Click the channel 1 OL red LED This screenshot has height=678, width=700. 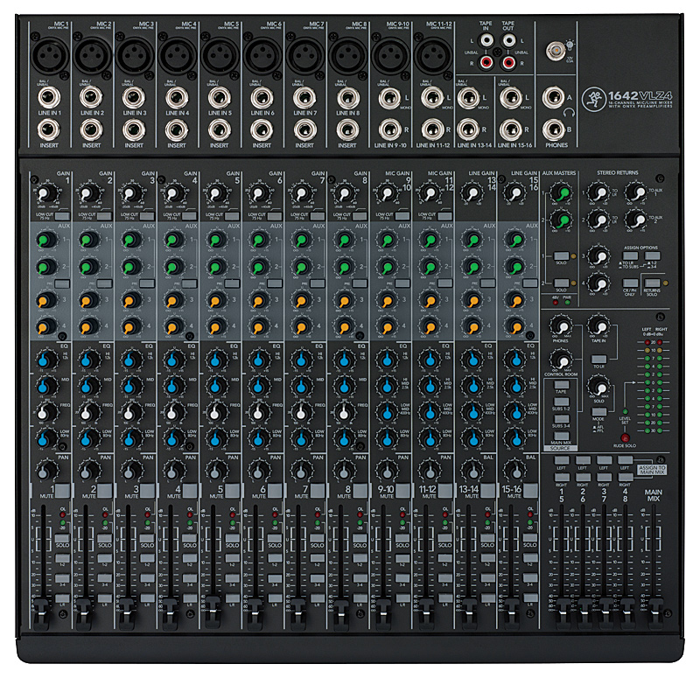(62, 515)
